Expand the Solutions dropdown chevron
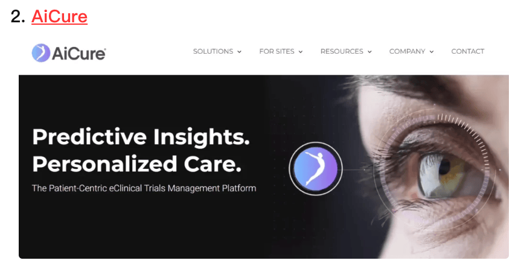This screenshot has height=272, width=524. point(239,52)
